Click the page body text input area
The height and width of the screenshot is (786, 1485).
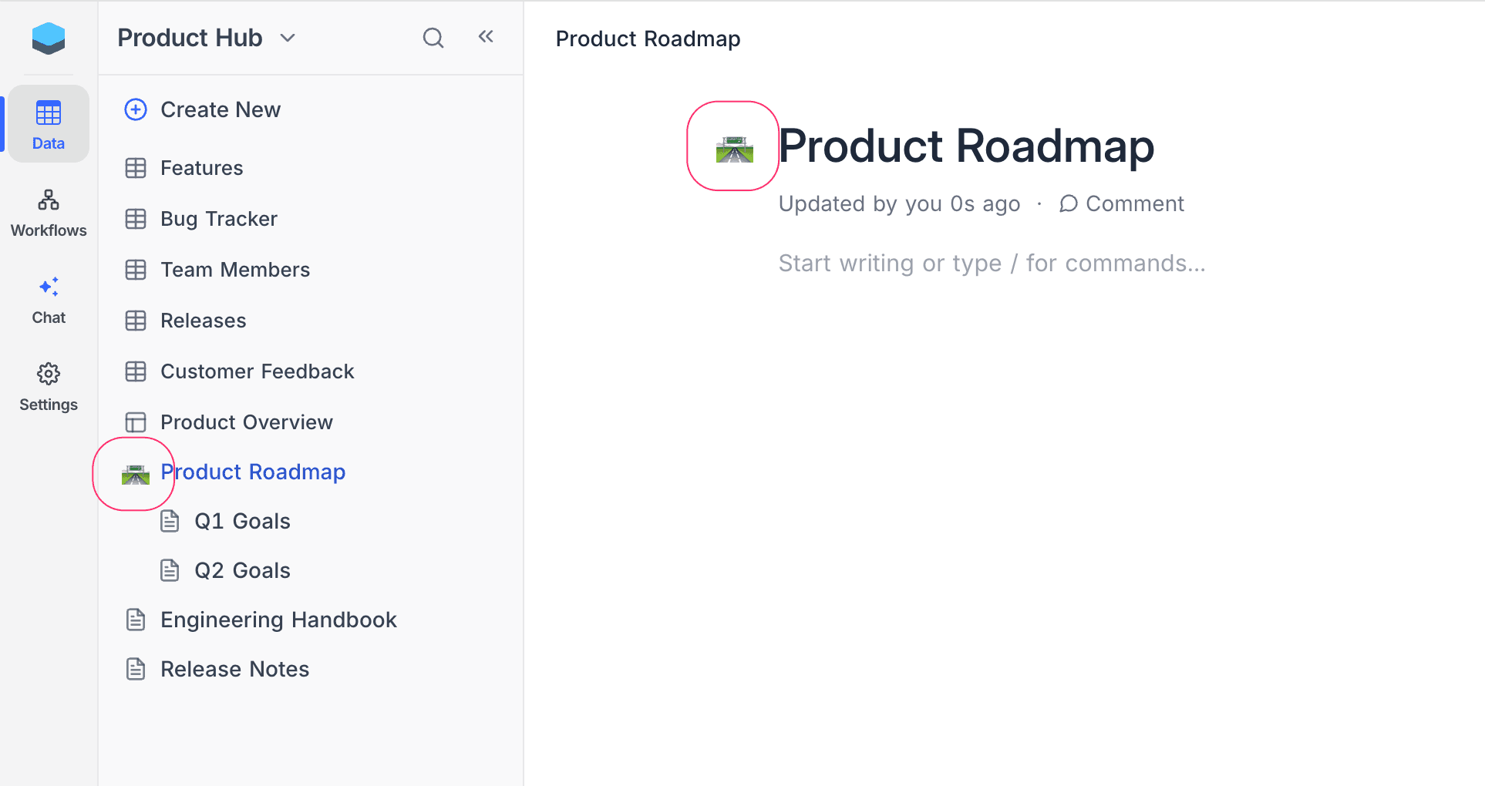(991, 263)
